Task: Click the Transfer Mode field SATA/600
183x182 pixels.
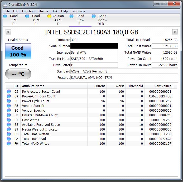Action: (x=94, y=59)
